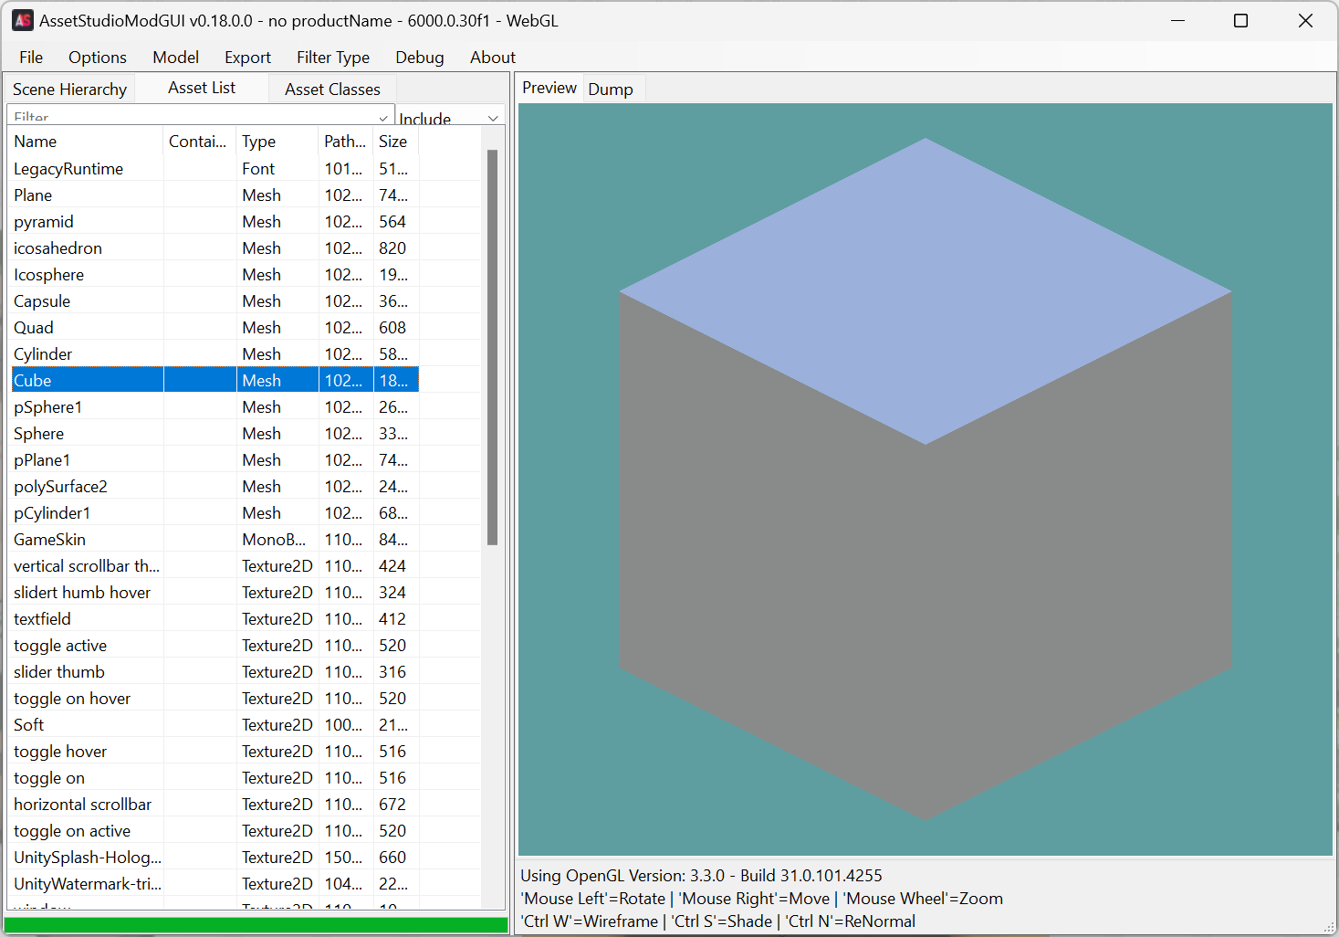Select the Capsule mesh row
Image resolution: width=1339 pixels, height=937 pixels.
tap(214, 301)
